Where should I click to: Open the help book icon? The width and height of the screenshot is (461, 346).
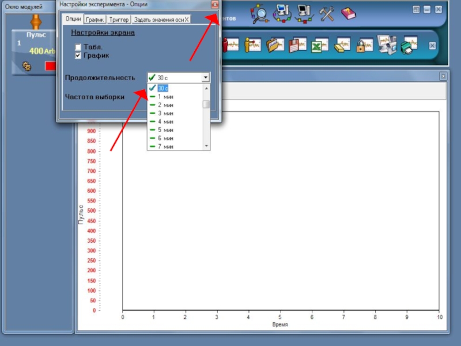click(349, 13)
